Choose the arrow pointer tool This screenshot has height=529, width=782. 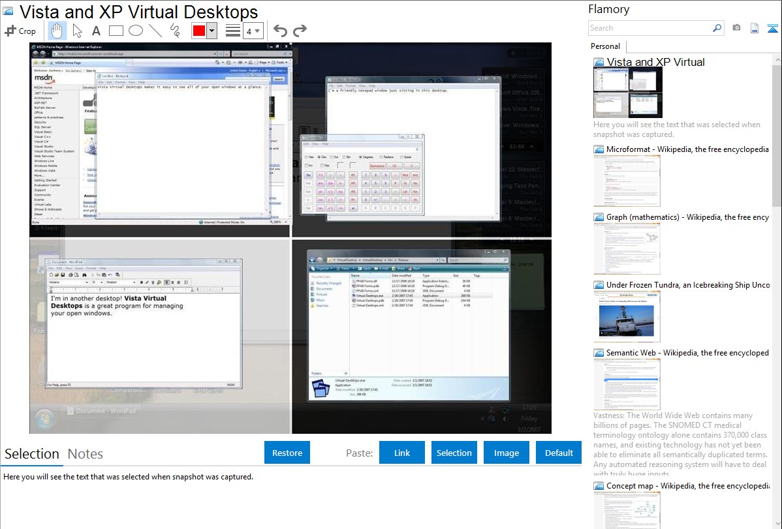[x=77, y=31]
